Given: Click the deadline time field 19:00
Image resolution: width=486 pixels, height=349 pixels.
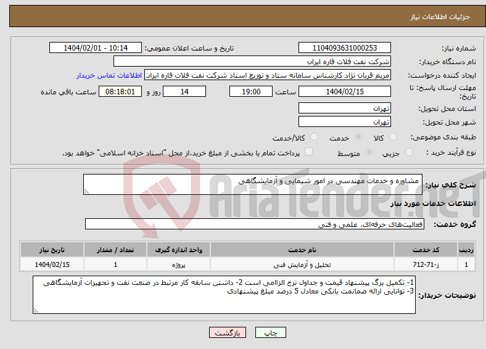Looking at the screenshot, I should tap(251, 91).
